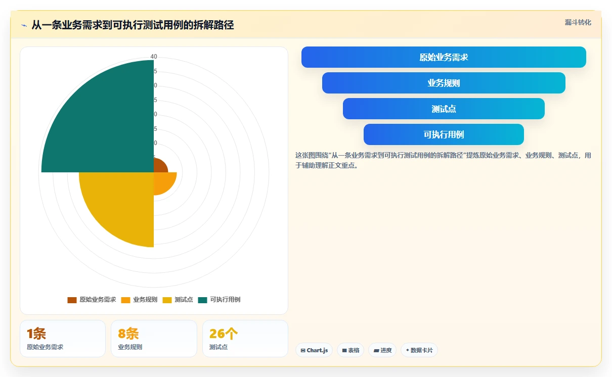Viewport: 612px width, 377px height.
Task: Click the 漏斗转化 label in the header
Action: point(578,22)
